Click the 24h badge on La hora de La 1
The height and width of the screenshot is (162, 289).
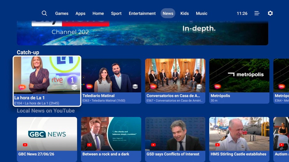(22, 87)
